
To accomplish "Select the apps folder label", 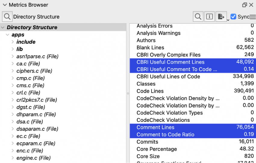I will click(18, 35).
